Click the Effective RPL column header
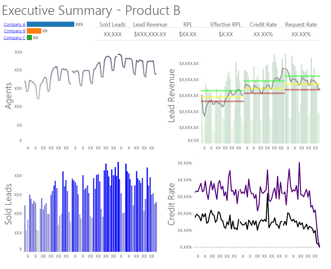This screenshot has height=269, width=331. [226, 25]
